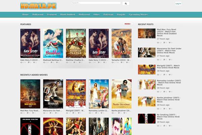The image size is (202, 135).
Task: Click comment icon under Marigold recent post
Action: 164,75
